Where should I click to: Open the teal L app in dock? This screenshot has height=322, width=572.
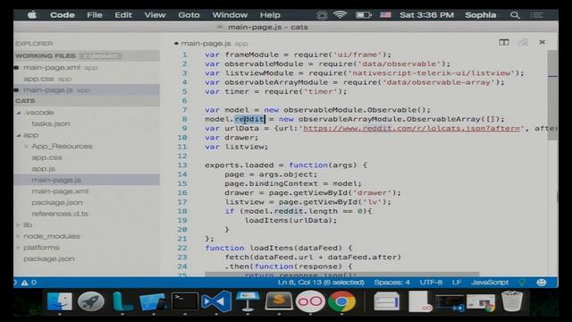coord(122,301)
